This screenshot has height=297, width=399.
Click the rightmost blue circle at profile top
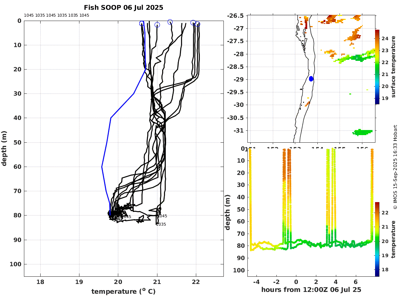click(x=198, y=24)
